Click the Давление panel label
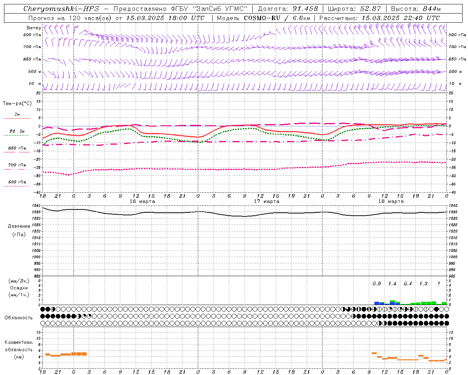468x375 pixels. point(19,226)
